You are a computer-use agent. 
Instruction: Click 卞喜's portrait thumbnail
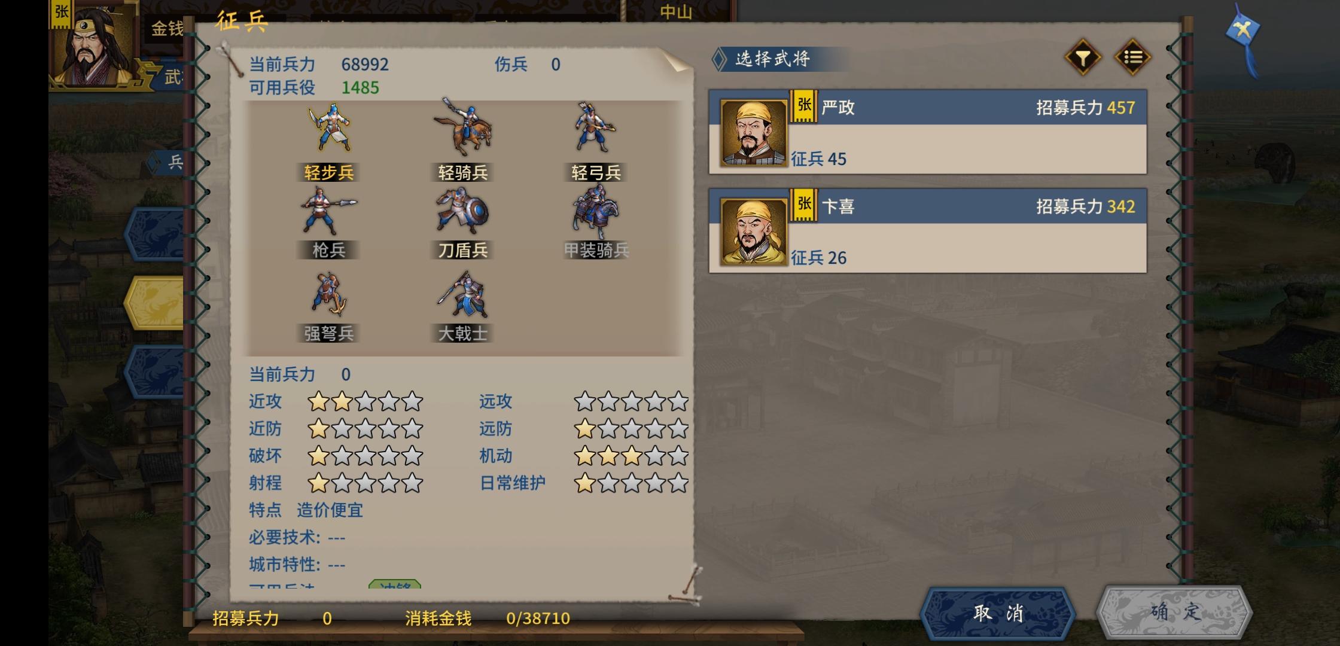coord(753,231)
